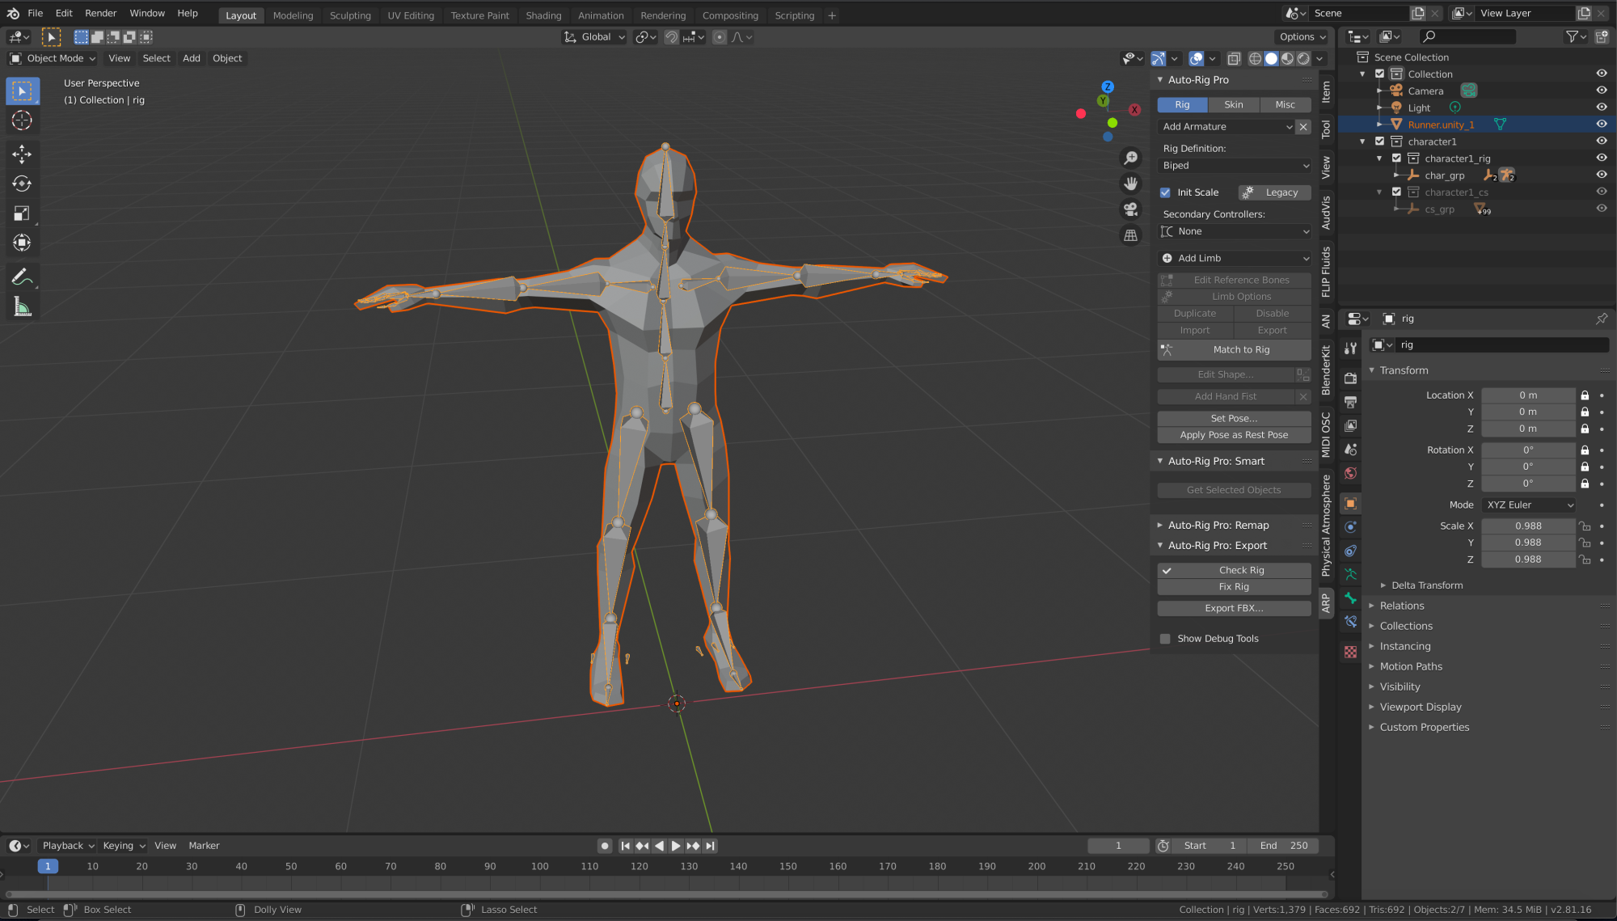The image size is (1617, 921).
Task: Select the Annotate tool
Action: tap(22, 277)
